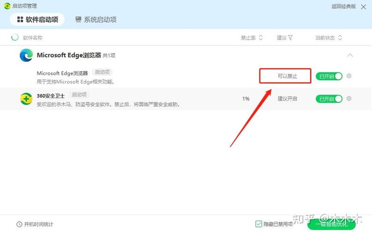Click 360安全卫士 description text
Image resolution: width=372 pixels, height=234 pixels.
tap(108, 104)
